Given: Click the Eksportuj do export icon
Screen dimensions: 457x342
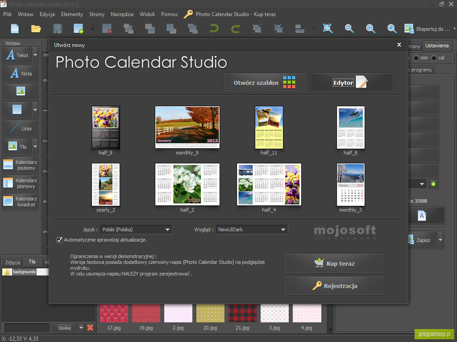Looking at the screenshot, I should (409, 29).
